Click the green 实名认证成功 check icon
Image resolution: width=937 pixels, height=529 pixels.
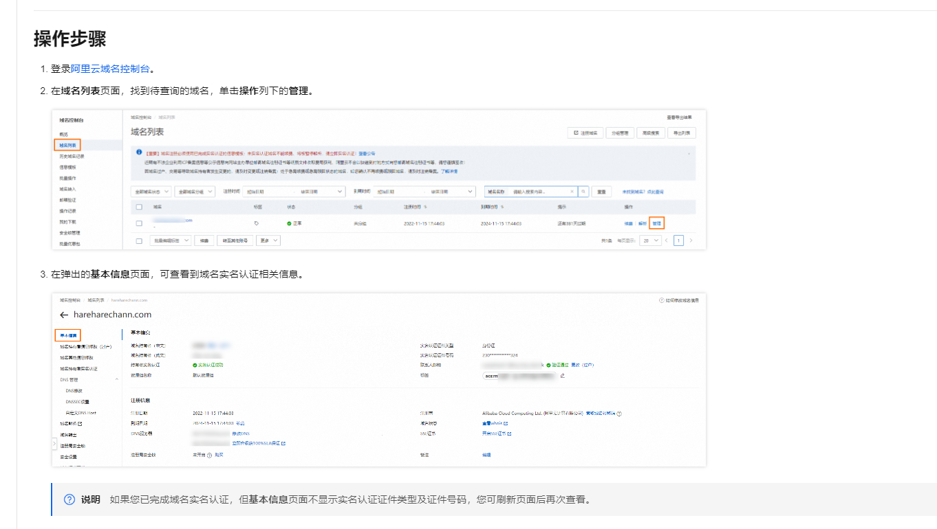tap(195, 365)
